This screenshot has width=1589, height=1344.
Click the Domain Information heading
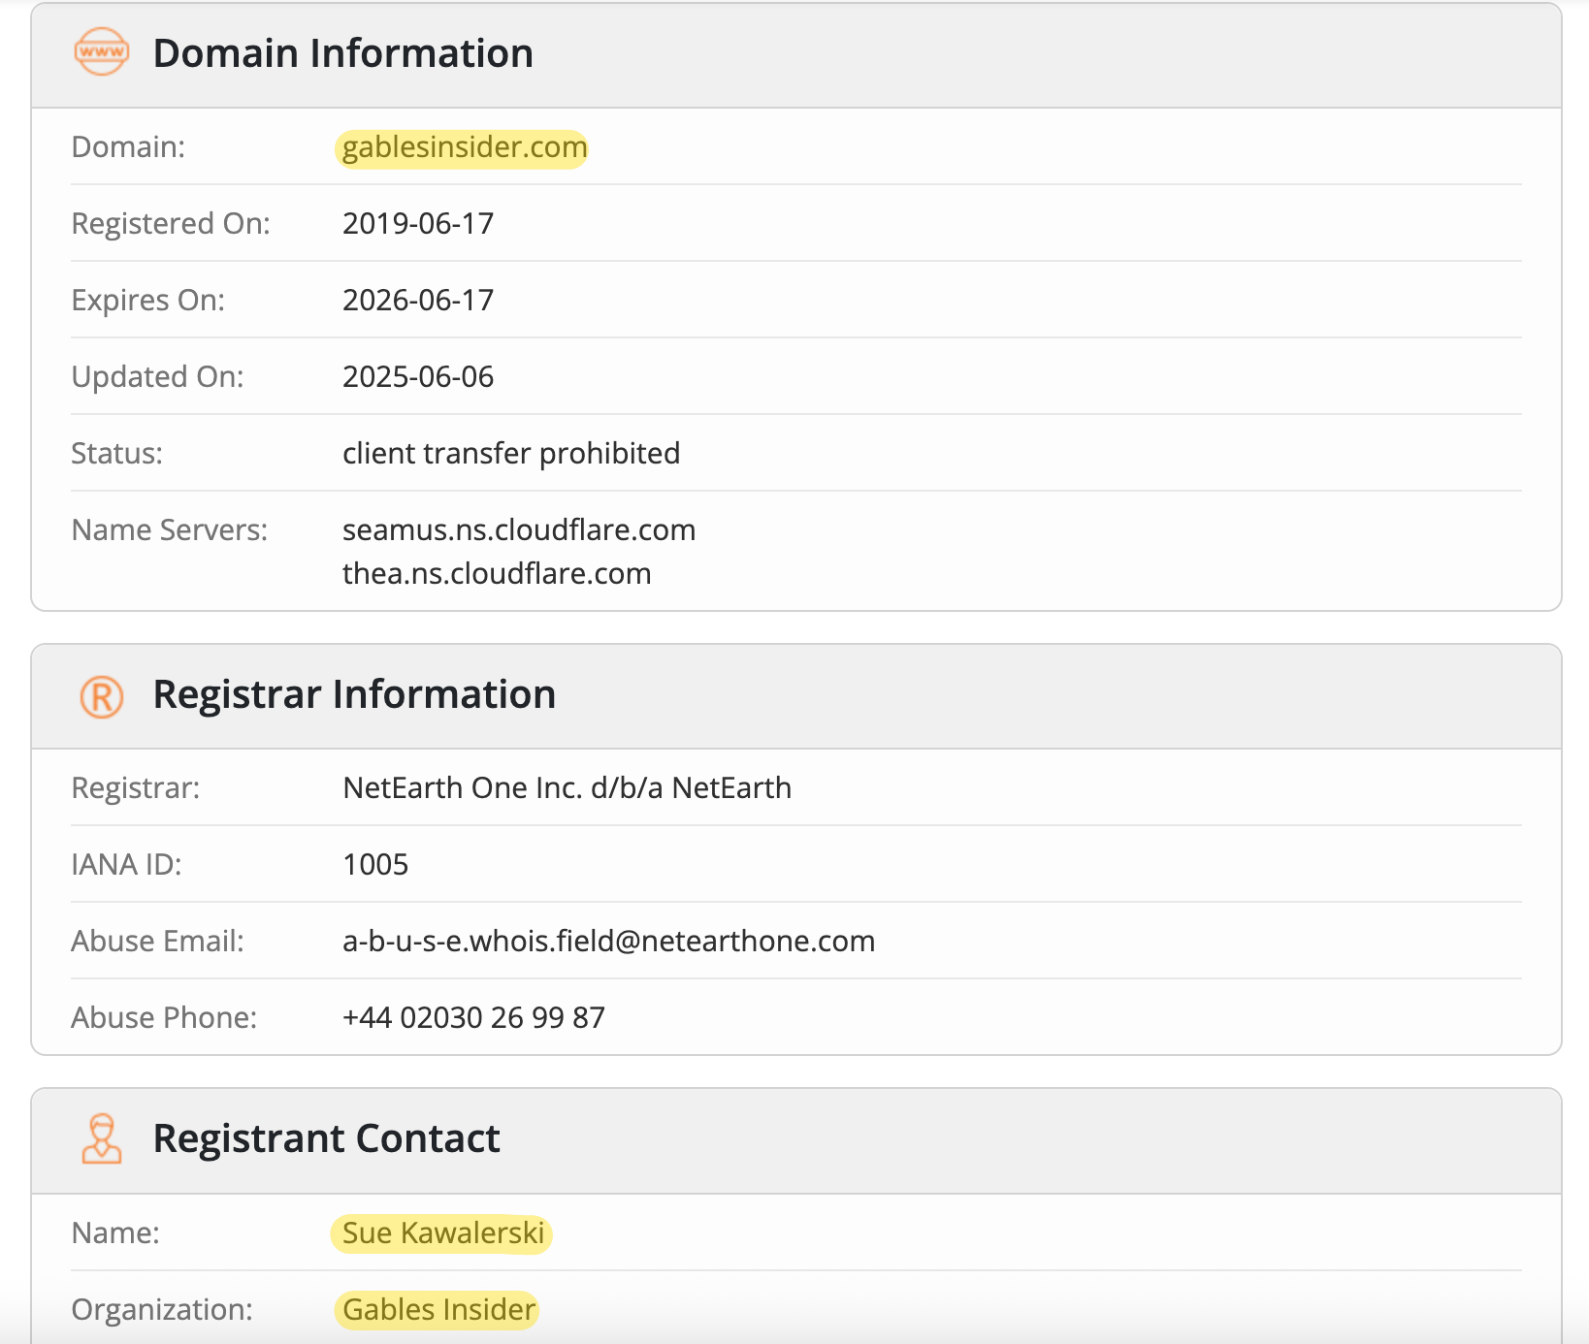point(343,53)
